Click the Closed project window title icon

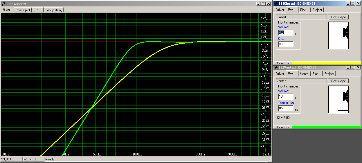tap(276, 3)
